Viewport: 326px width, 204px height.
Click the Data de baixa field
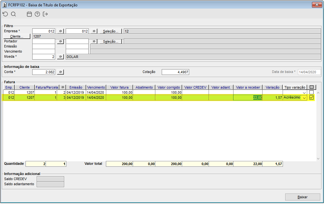(x=309, y=72)
